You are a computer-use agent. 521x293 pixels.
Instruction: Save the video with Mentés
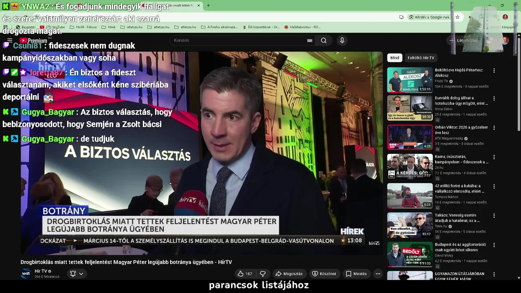[356, 274]
